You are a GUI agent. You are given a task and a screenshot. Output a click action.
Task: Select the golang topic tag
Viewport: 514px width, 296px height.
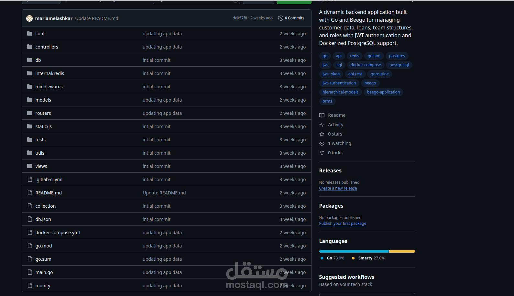(374, 56)
